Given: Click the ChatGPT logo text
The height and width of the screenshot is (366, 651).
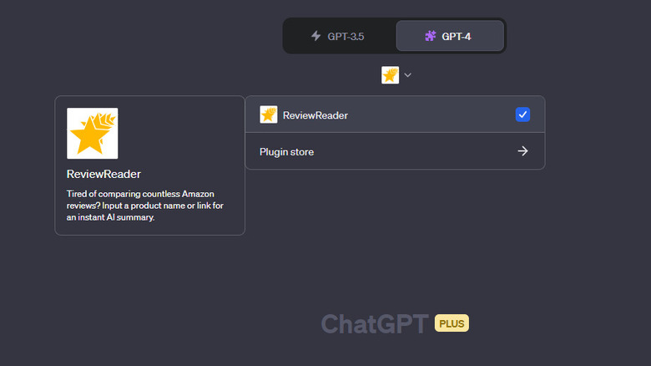Looking at the screenshot, I should tap(375, 324).
